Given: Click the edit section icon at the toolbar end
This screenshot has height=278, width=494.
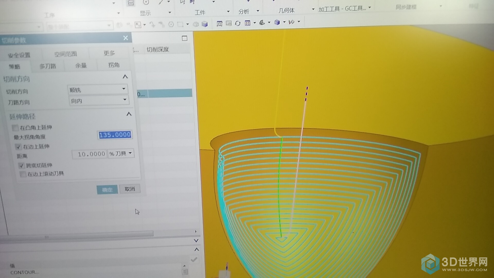Looking at the screenshot, I should (x=292, y=22).
